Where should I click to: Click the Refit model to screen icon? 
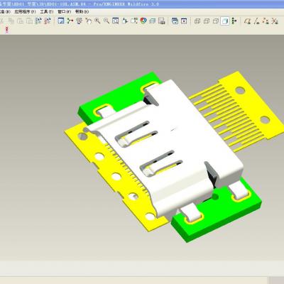coord(116,21)
